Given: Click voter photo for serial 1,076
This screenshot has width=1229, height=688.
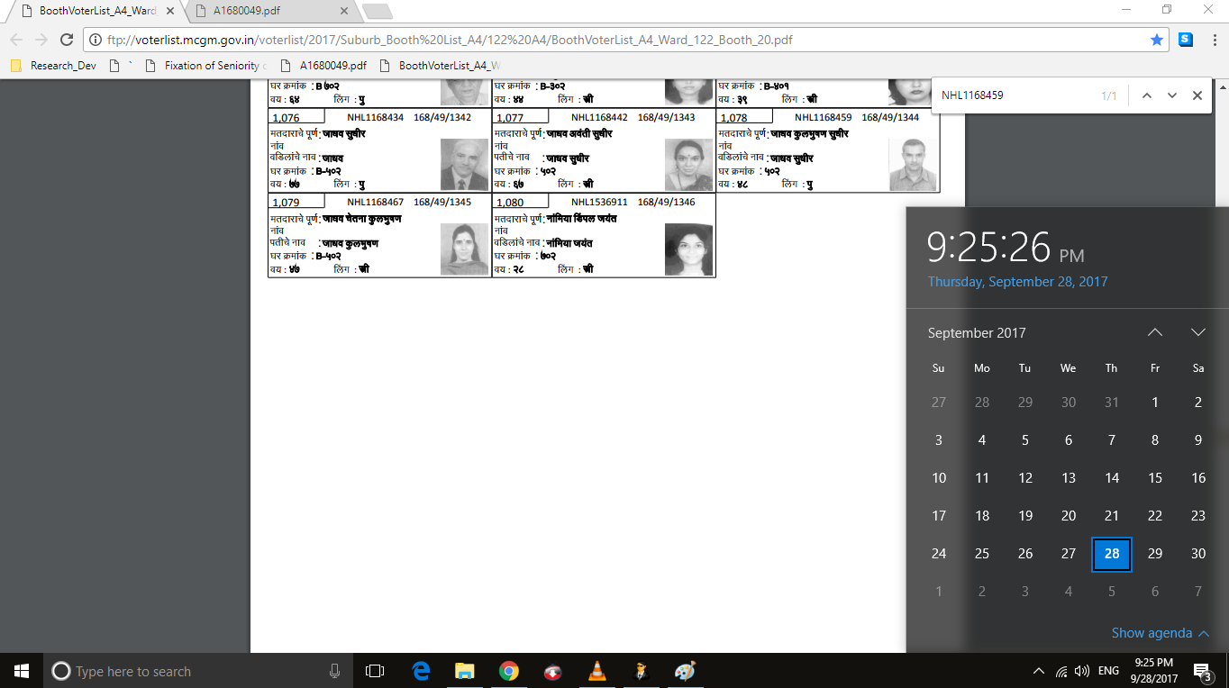Looking at the screenshot, I should coord(464,165).
